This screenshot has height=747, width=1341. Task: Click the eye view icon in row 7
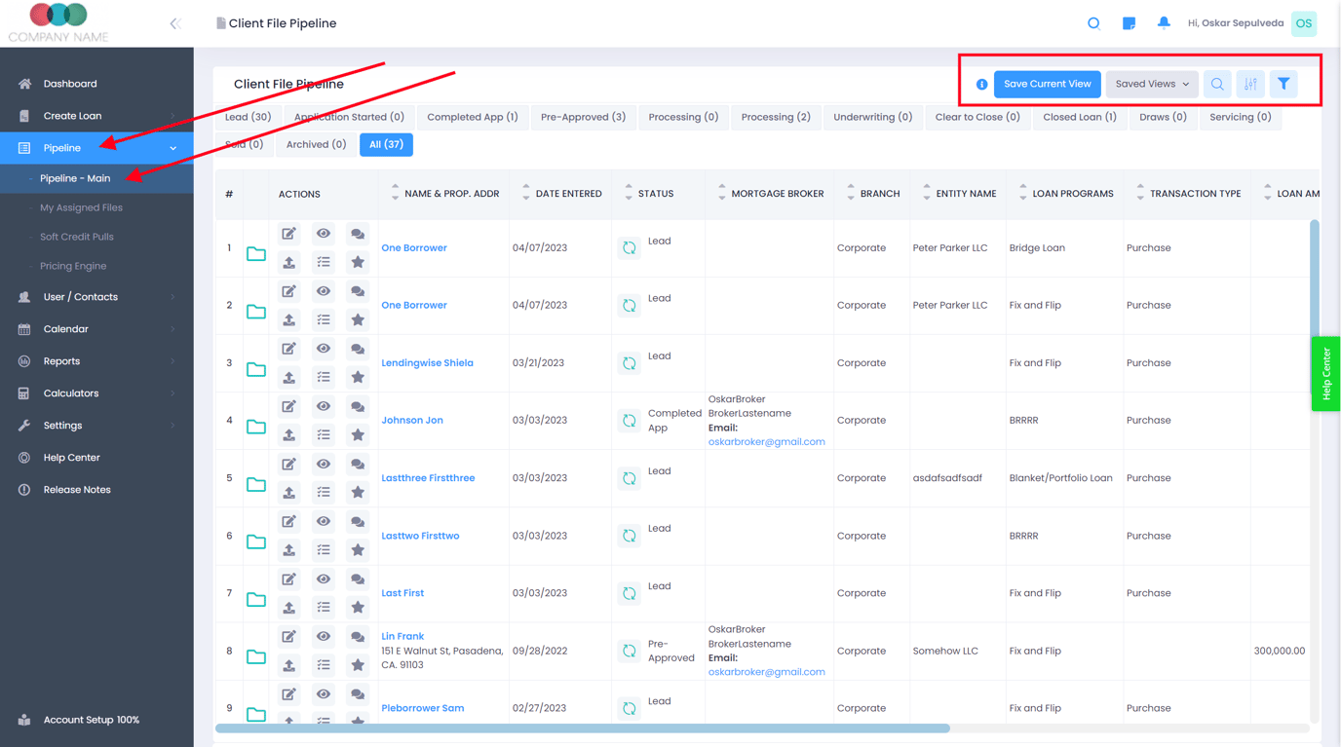(324, 579)
